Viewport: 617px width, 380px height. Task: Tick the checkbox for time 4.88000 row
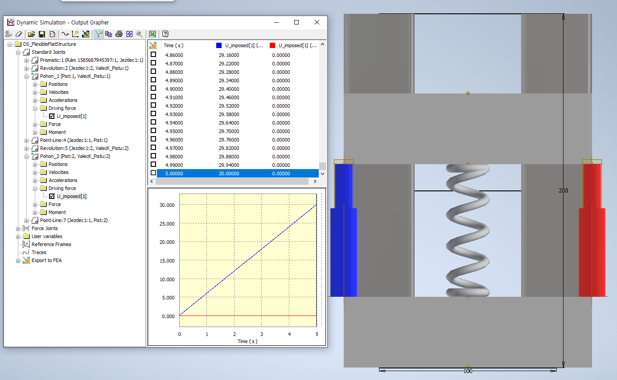(x=153, y=72)
